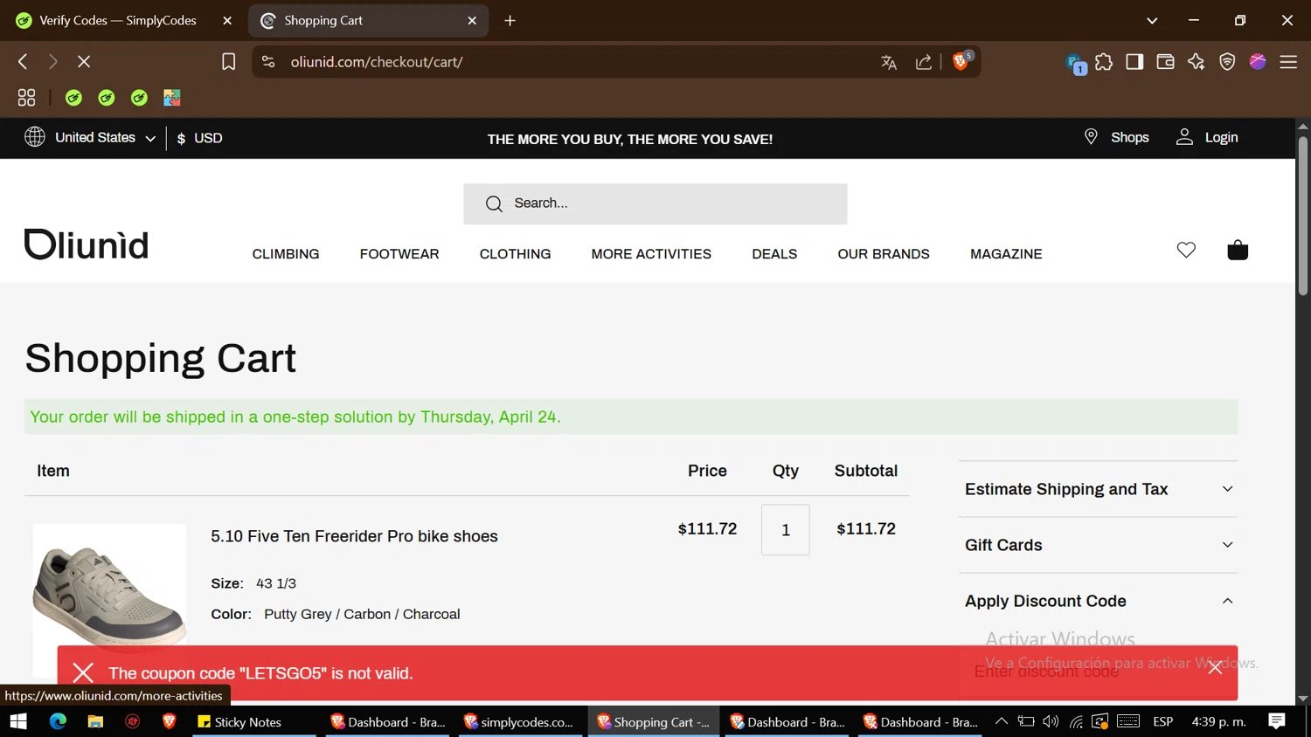1311x737 pixels.
Task: Open the browser main menu
Action: (1288, 62)
